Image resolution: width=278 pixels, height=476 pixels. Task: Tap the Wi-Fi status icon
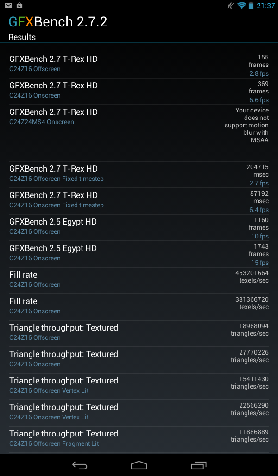click(x=242, y=6)
